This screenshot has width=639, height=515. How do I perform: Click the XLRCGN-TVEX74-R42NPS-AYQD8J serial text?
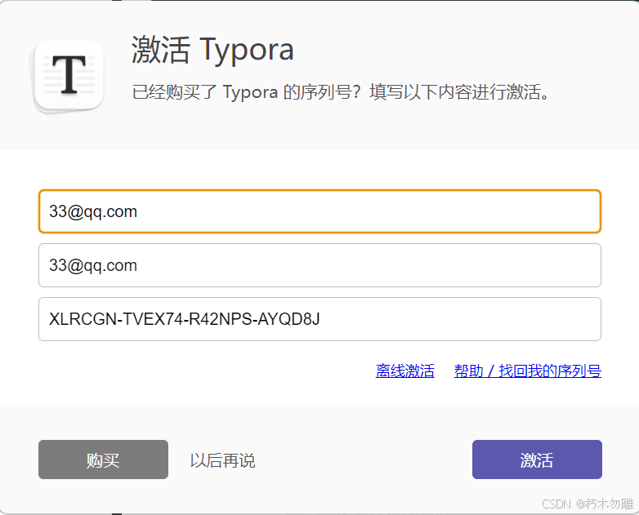click(184, 319)
